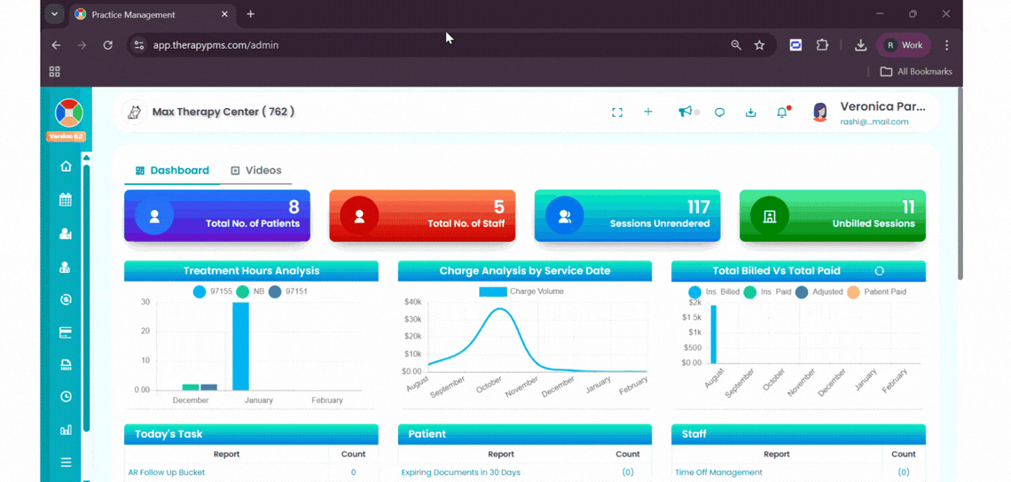
Task: Toggle the Patient Paid legend series
Action: pos(877,292)
